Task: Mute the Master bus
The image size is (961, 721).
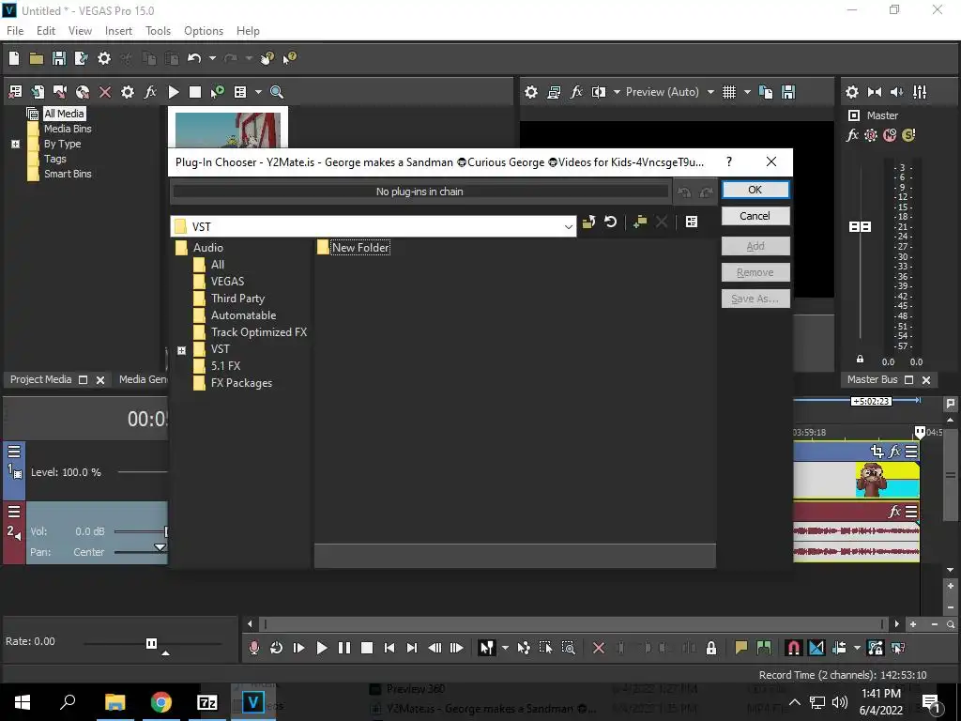Action: tap(890, 135)
